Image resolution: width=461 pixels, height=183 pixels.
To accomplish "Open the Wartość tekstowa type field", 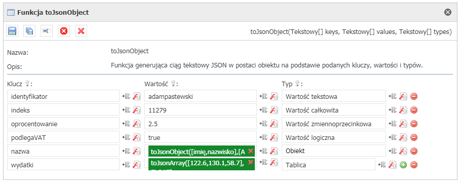I will (x=334, y=96).
